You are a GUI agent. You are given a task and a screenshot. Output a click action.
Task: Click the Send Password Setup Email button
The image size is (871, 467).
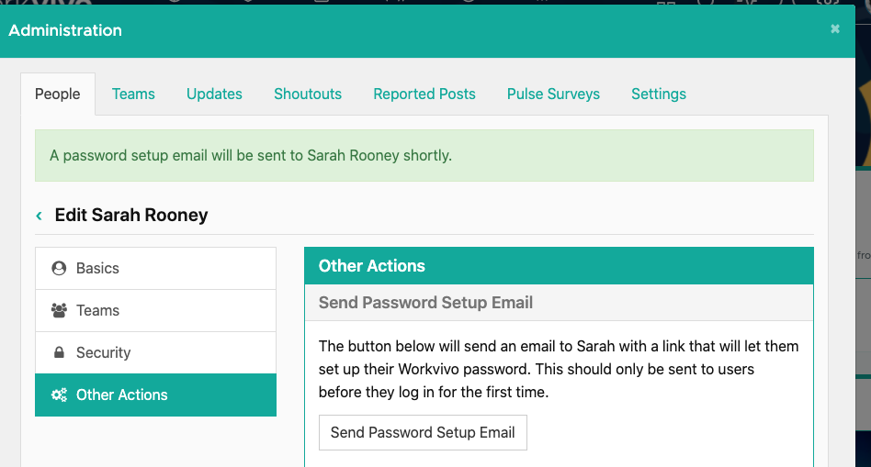[x=423, y=433]
